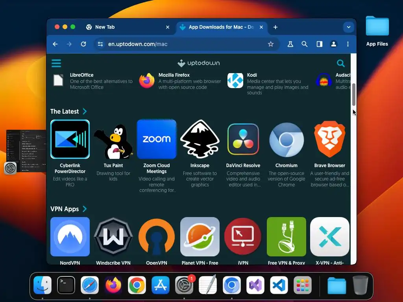Viewport: 403px width, 302px height.
Task: Open the Chromium app icon in The Latest
Action: click(x=287, y=140)
